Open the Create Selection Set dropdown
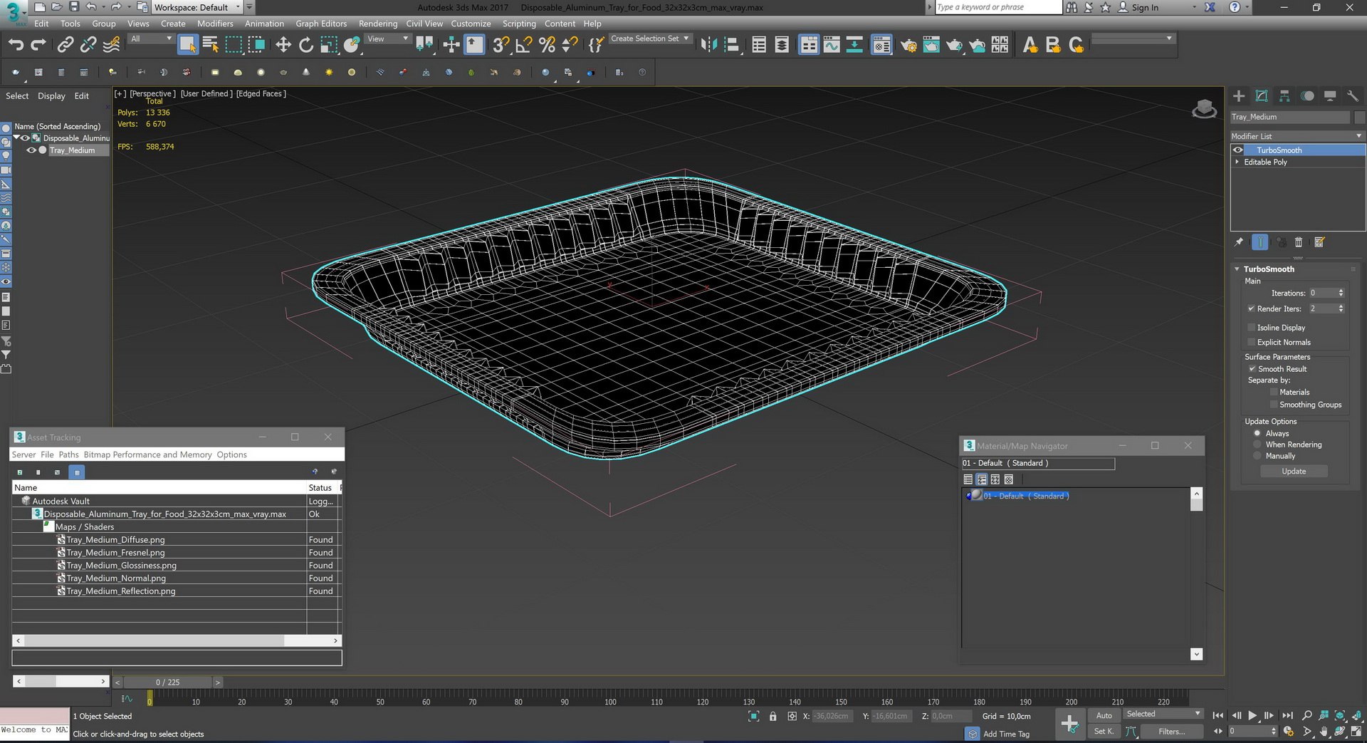 649,38
